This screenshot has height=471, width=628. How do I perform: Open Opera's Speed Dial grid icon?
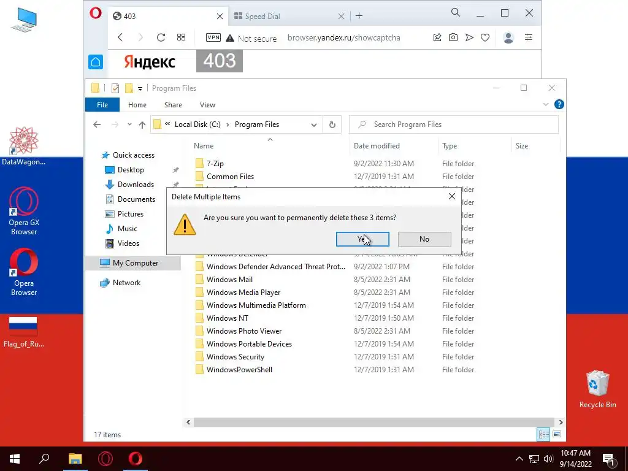click(x=181, y=37)
